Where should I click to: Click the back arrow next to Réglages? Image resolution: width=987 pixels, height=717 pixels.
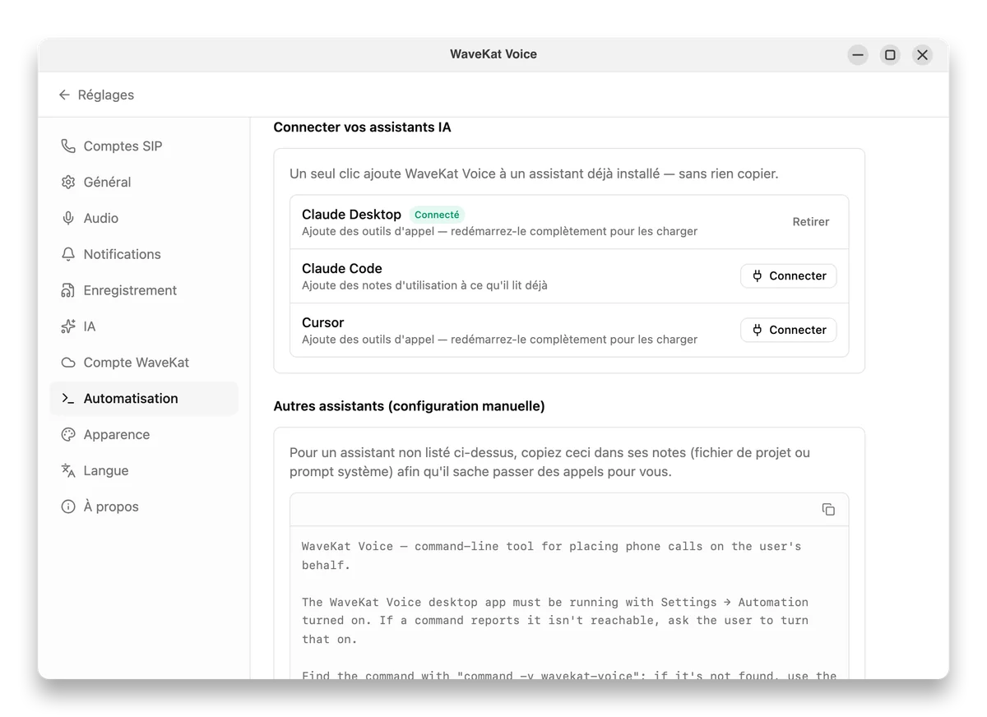pyautogui.click(x=64, y=95)
